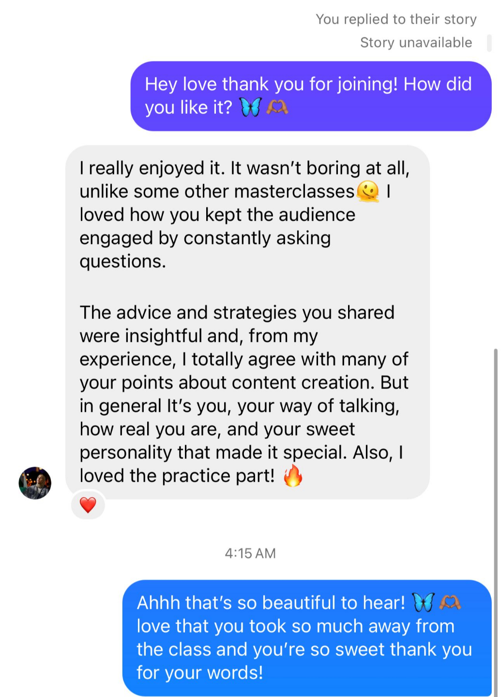Click the gray story placeholder bar beside "Story unavailable"
The height and width of the screenshot is (697, 501).
point(489,43)
